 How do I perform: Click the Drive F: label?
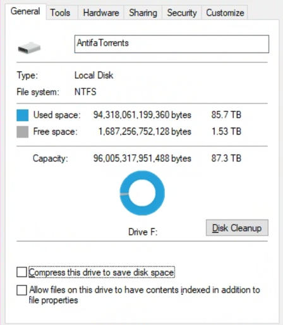[x=143, y=232]
